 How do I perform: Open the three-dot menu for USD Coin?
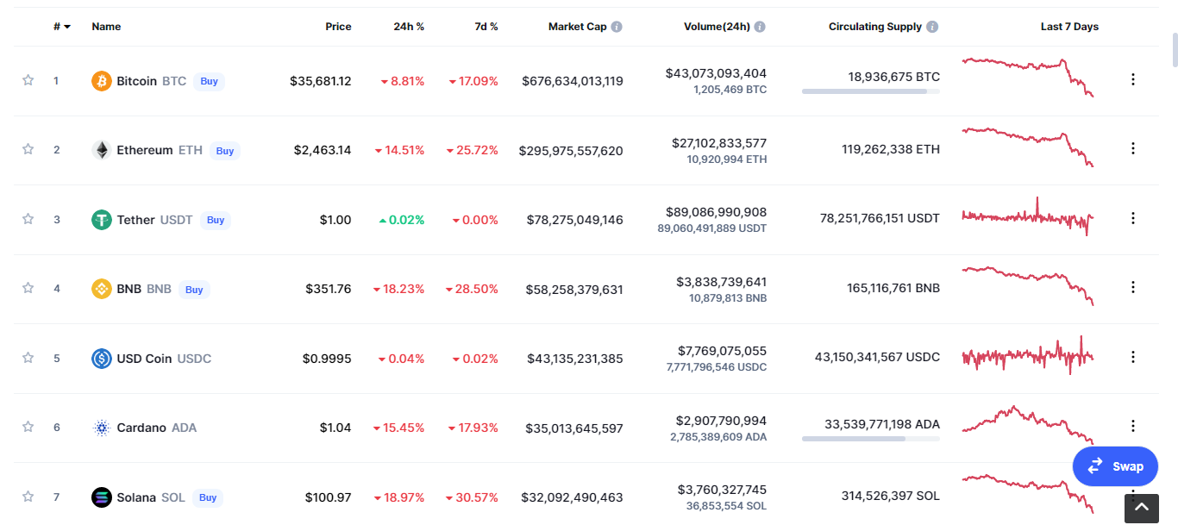(1133, 357)
